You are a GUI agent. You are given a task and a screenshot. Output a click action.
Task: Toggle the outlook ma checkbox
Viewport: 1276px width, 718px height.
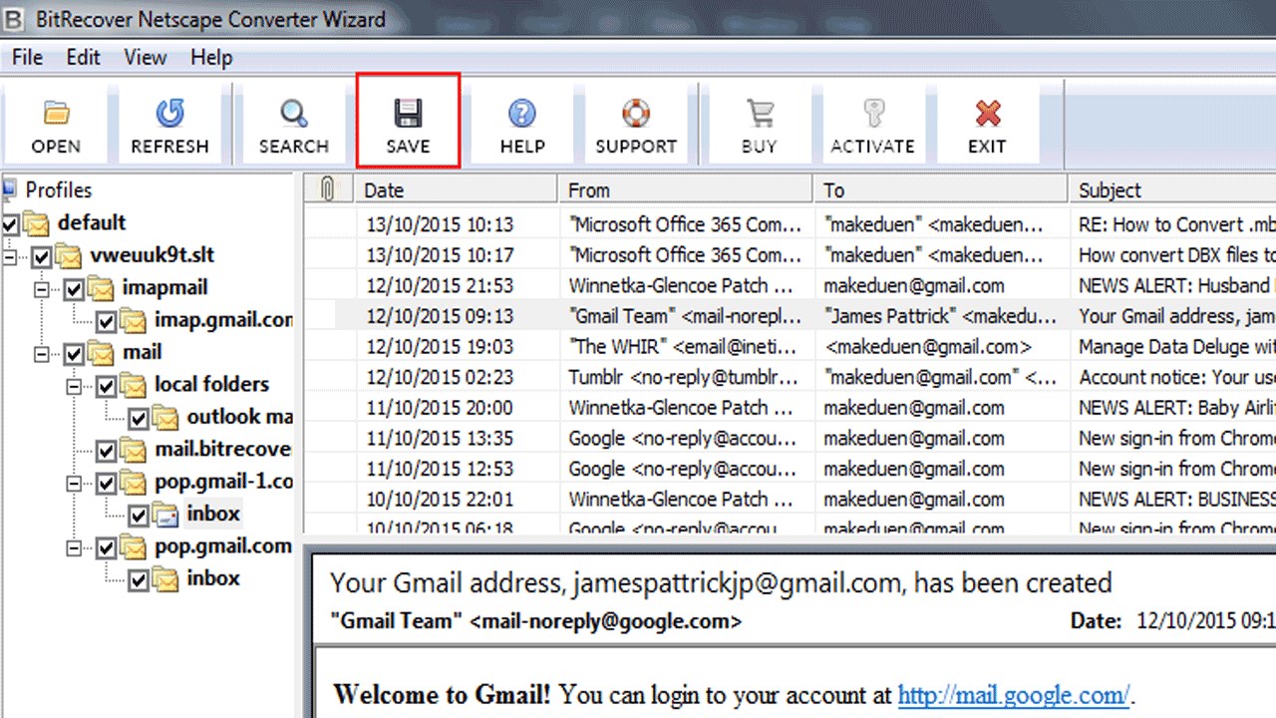[139, 419]
